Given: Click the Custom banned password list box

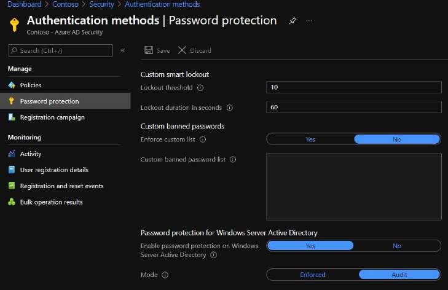Looking at the screenshot, I should (x=354, y=186).
